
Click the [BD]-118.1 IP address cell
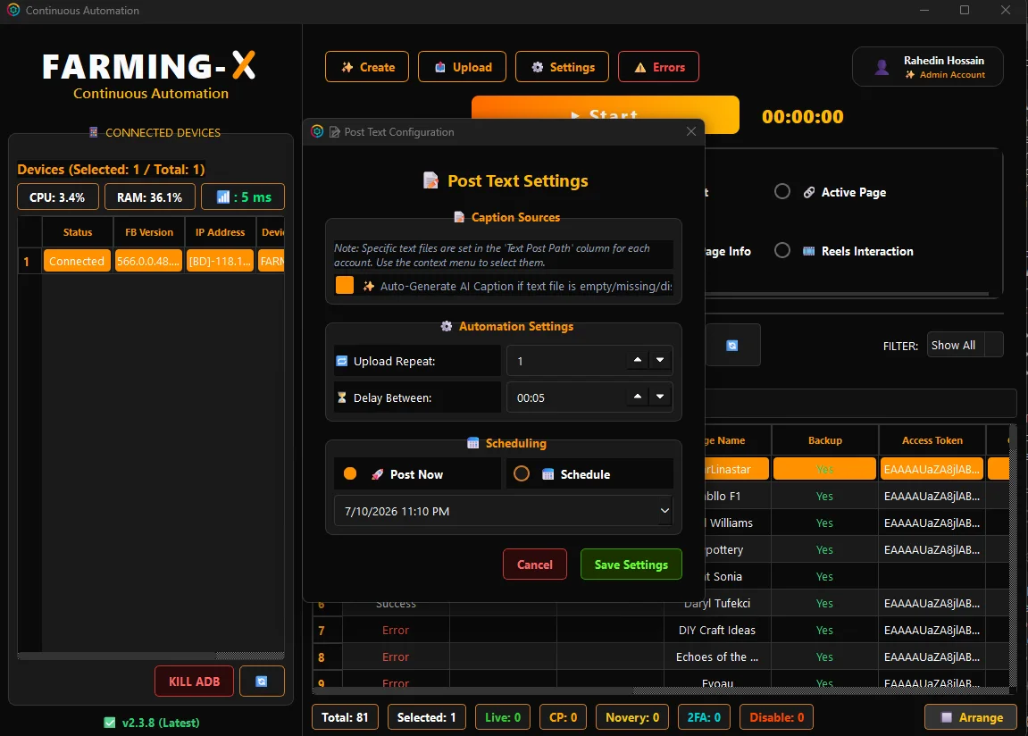(x=220, y=261)
